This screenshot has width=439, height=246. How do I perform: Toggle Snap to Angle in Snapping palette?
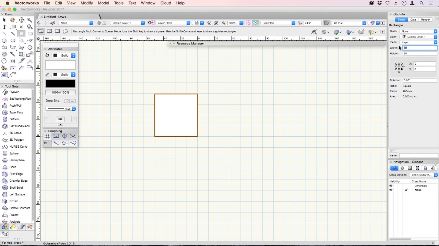(x=64, y=136)
